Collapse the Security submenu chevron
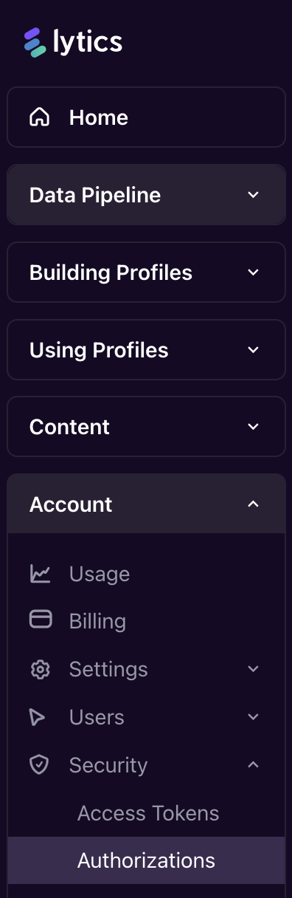 pos(253,765)
